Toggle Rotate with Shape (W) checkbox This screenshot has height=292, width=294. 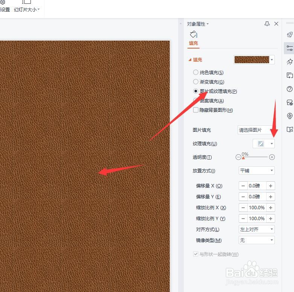[x=196, y=254]
